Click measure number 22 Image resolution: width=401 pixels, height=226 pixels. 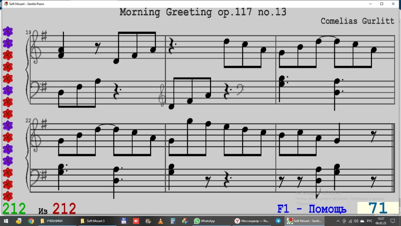(28, 121)
